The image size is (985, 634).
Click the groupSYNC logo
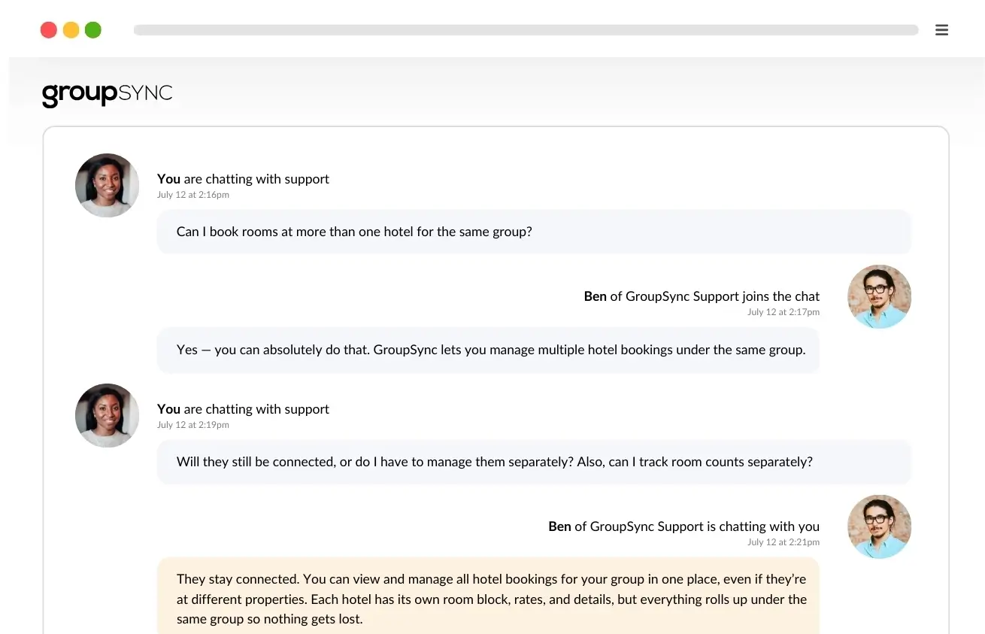[x=108, y=95]
